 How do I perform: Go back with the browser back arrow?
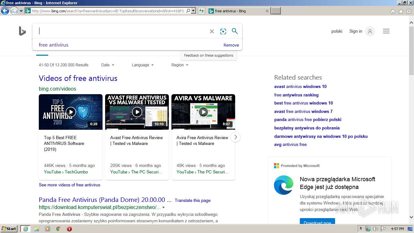(5, 11)
